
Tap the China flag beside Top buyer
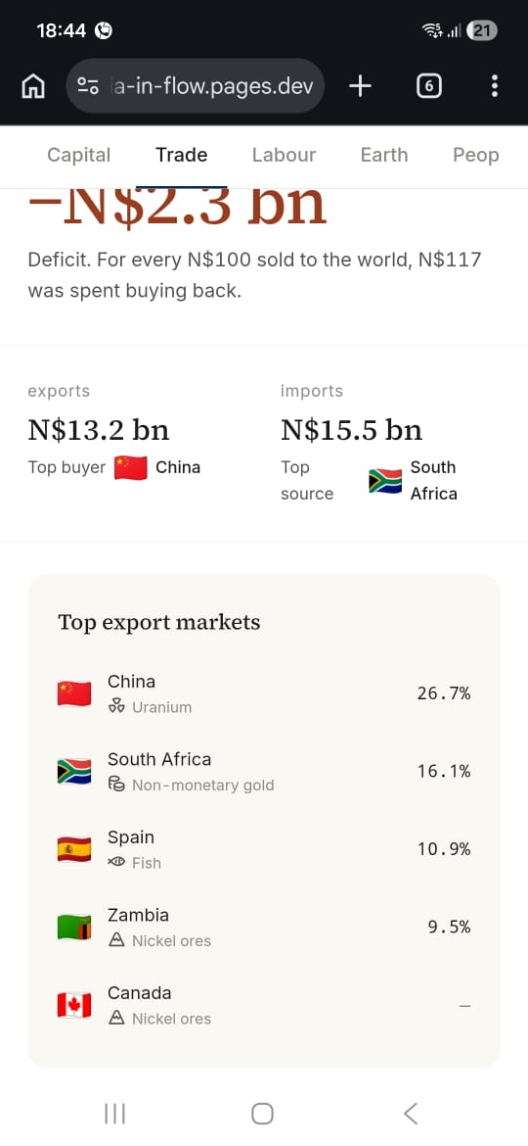coord(131,468)
